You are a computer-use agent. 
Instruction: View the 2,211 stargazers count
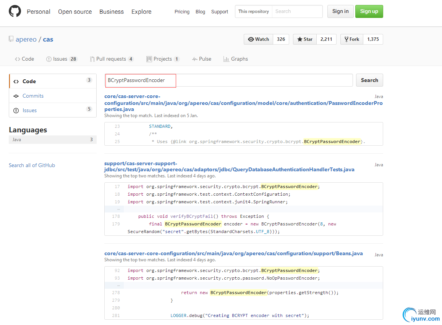click(326, 39)
